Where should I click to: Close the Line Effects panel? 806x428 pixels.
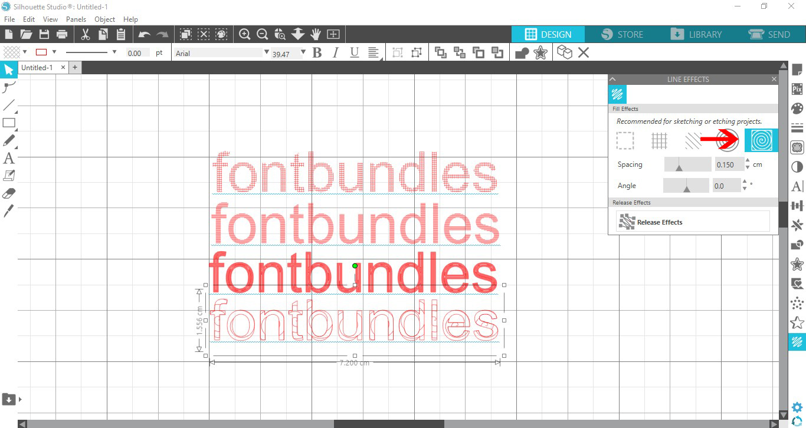tap(774, 79)
